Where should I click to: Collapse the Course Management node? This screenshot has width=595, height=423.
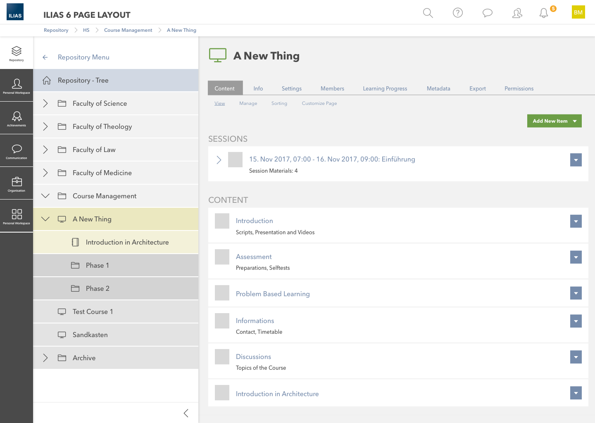[45, 196]
